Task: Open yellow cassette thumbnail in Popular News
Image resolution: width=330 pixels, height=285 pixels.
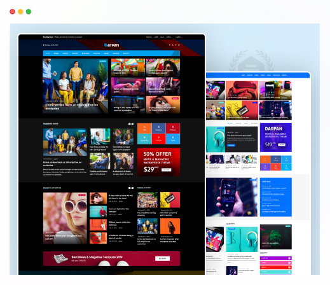Action: pyautogui.click(x=170, y=200)
